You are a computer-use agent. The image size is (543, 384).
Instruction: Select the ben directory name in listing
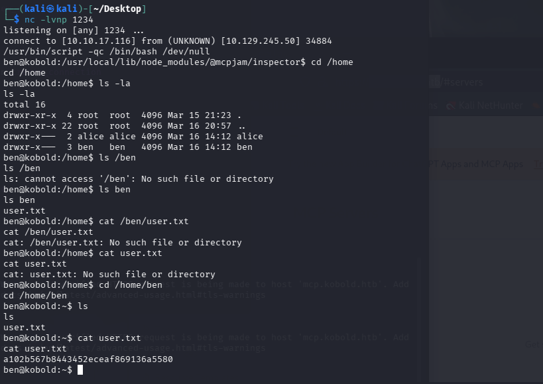[245, 147]
